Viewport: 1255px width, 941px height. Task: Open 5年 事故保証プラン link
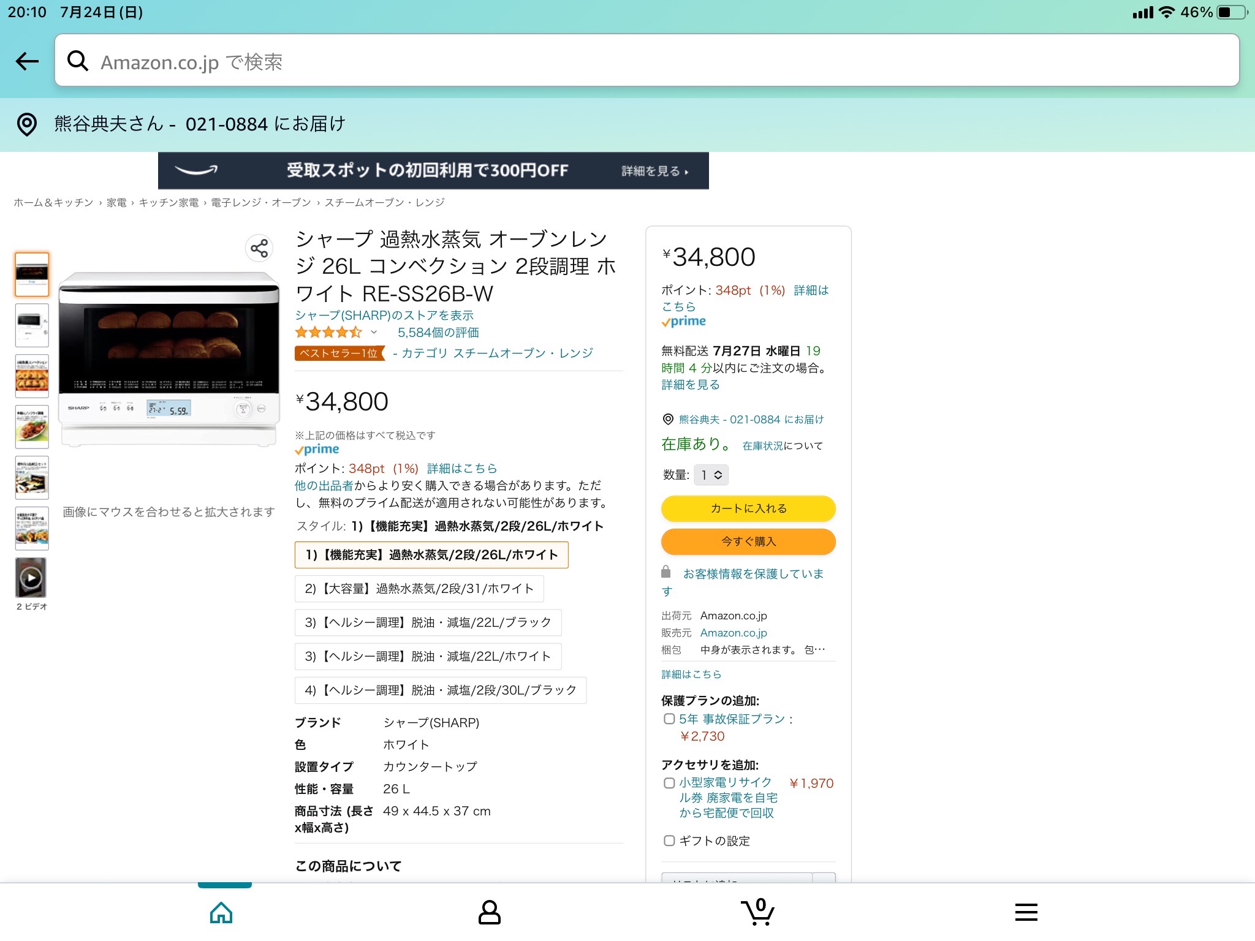(x=732, y=719)
